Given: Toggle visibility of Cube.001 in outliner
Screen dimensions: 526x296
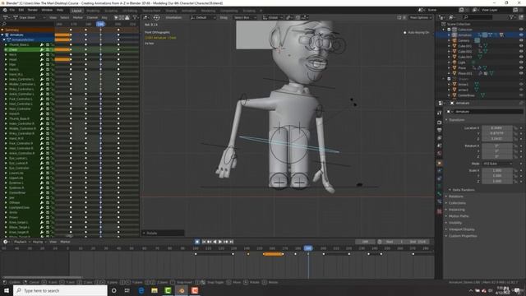Looking at the screenshot, I should point(521,46).
